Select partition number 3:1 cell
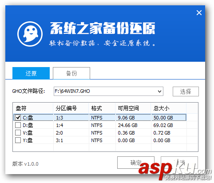This screenshot has width=214, height=183. pyautogui.click(x=59, y=140)
